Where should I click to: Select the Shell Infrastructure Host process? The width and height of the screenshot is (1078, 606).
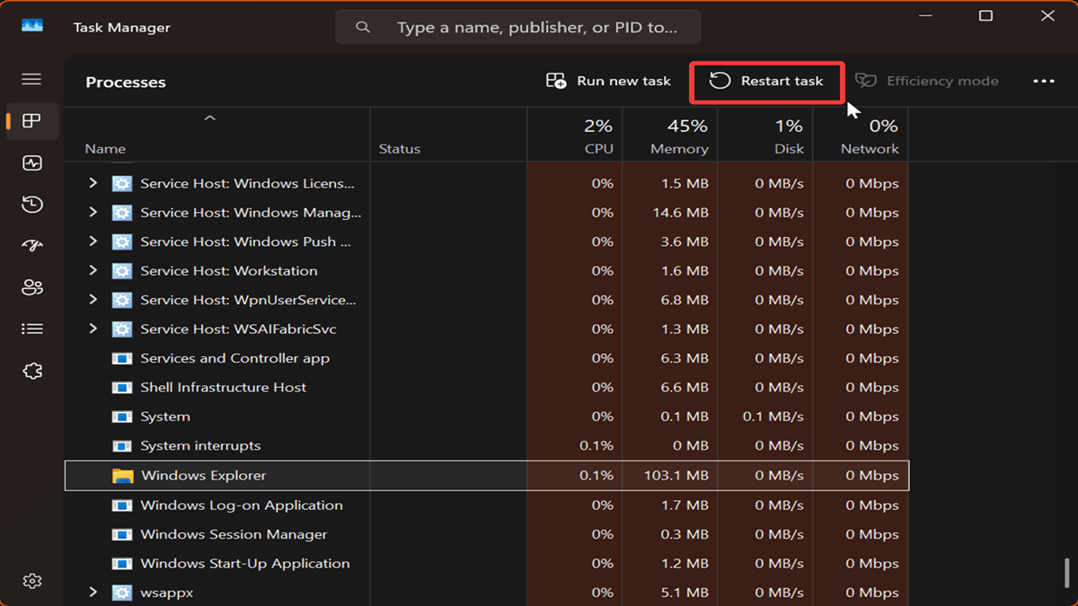[x=223, y=388]
